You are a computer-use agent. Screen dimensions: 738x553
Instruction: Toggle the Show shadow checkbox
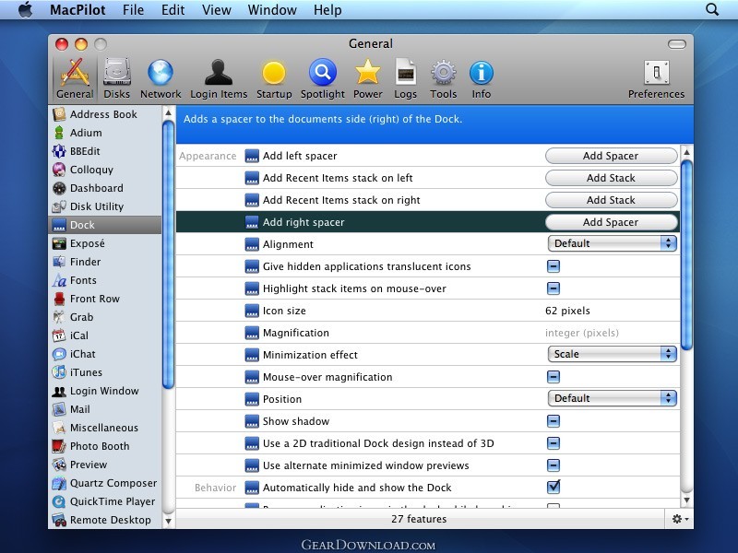pos(553,421)
